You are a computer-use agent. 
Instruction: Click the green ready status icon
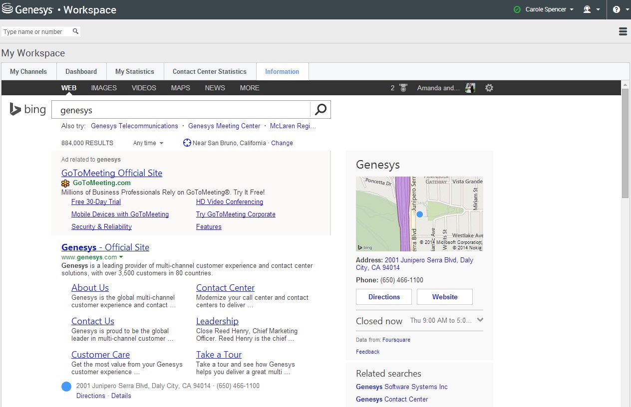517,9
